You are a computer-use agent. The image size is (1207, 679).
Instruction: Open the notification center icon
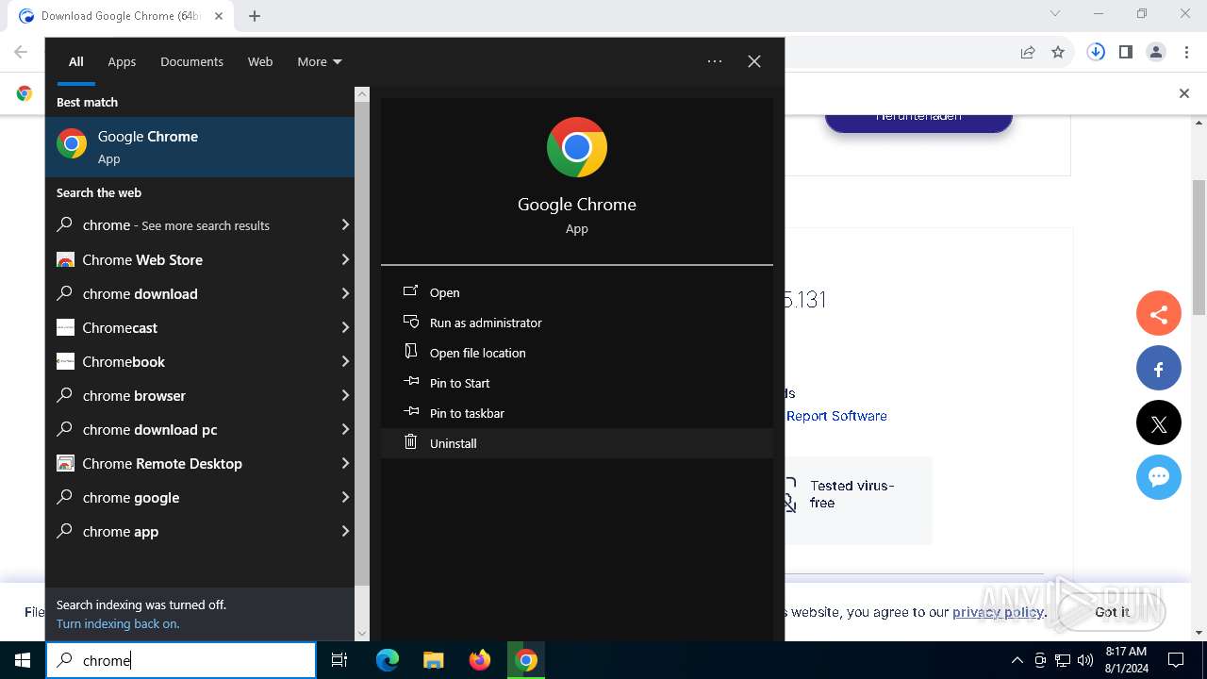click(x=1176, y=660)
